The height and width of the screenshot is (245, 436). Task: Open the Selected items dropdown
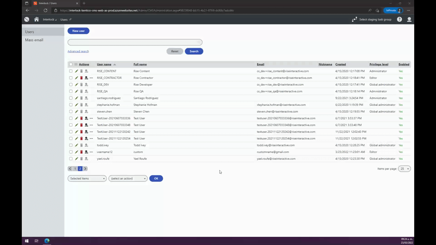(x=87, y=179)
